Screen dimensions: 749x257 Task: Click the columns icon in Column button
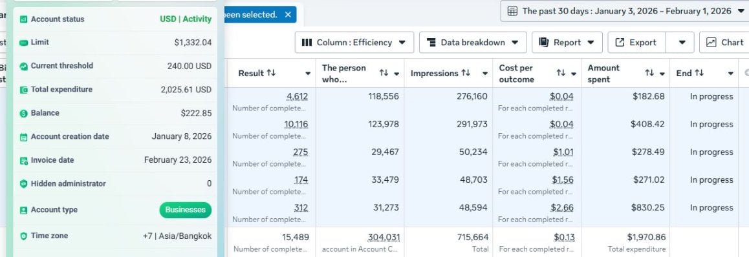coord(307,43)
